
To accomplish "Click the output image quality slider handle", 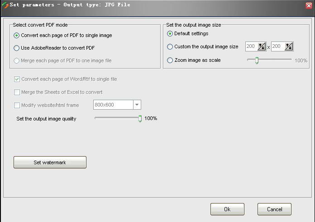I will tap(140, 119).
